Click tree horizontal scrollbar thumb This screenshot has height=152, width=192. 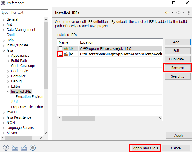click(19, 138)
